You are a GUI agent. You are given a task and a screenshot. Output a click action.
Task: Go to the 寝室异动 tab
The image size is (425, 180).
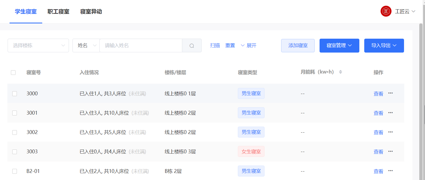coord(91,12)
